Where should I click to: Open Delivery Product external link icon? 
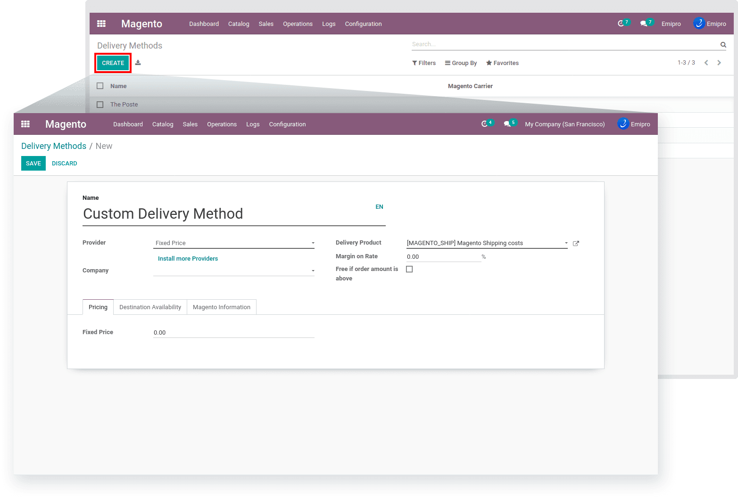[x=576, y=244]
